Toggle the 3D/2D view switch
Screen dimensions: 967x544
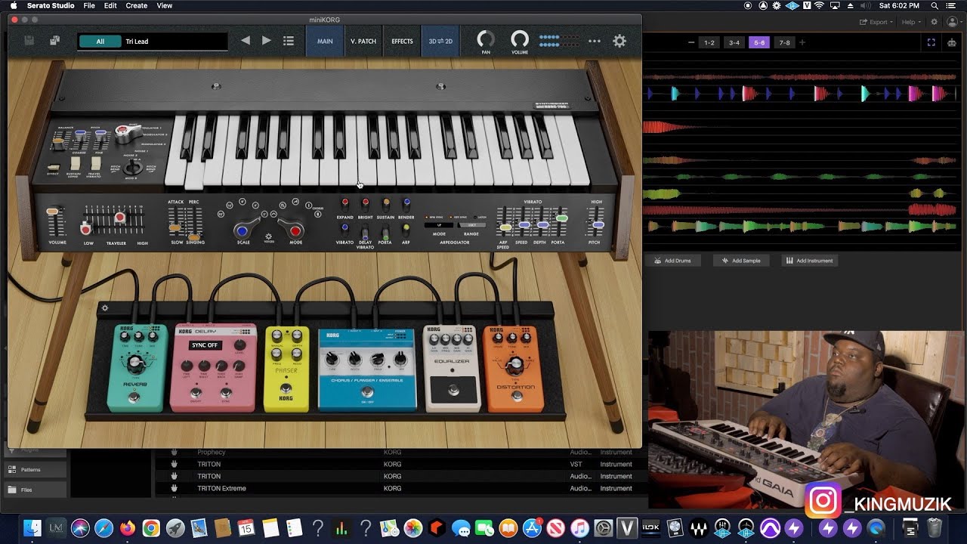click(x=440, y=41)
